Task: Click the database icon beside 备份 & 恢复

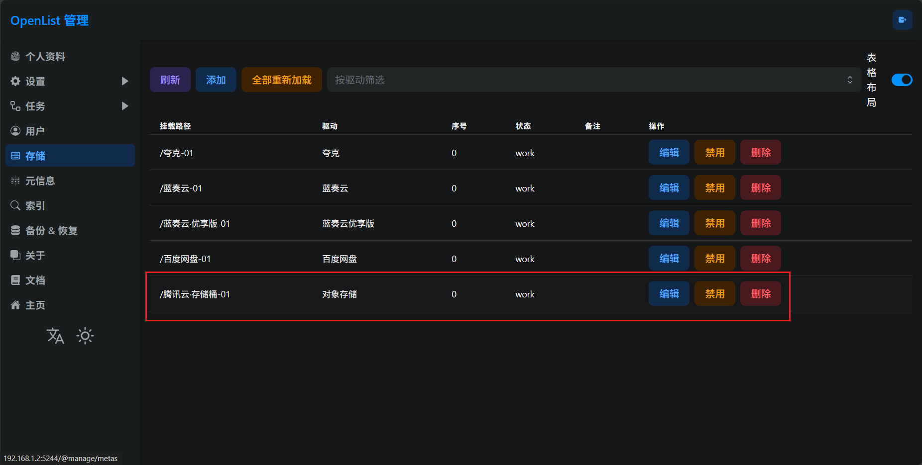Action: pyautogui.click(x=15, y=231)
